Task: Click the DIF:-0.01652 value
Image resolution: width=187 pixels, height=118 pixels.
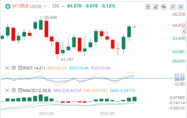Action: 96,91
